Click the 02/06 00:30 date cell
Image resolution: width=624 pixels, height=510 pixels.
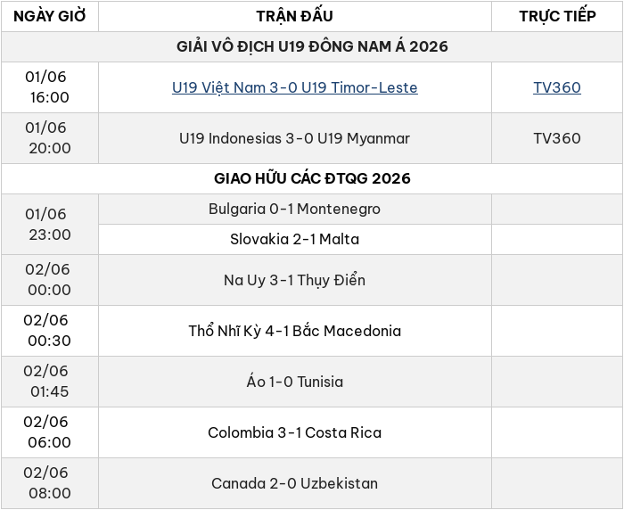50,331
